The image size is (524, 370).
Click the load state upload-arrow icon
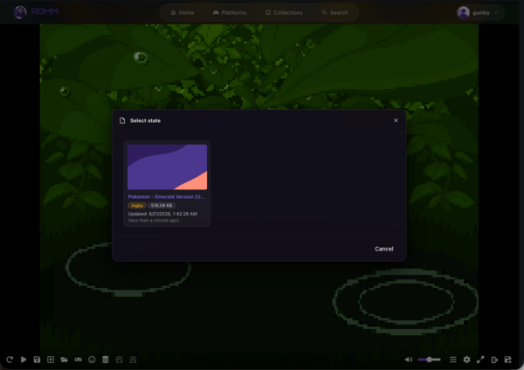51,360
